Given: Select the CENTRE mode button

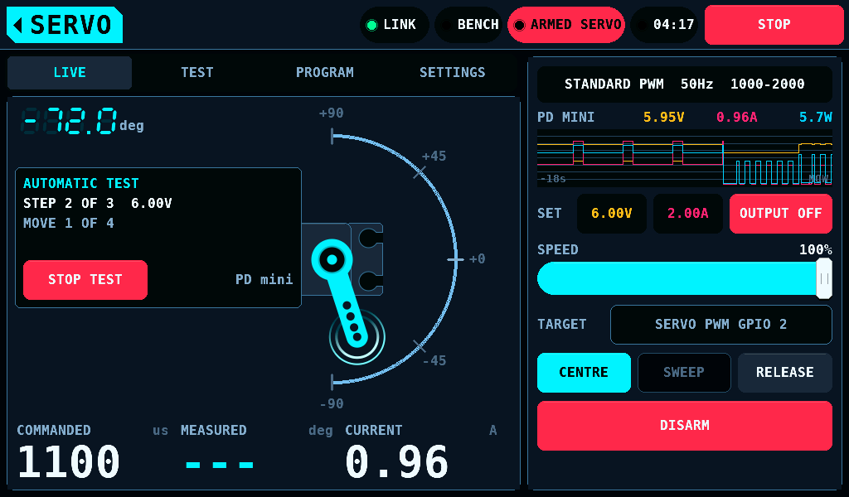Looking at the screenshot, I should point(584,373).
